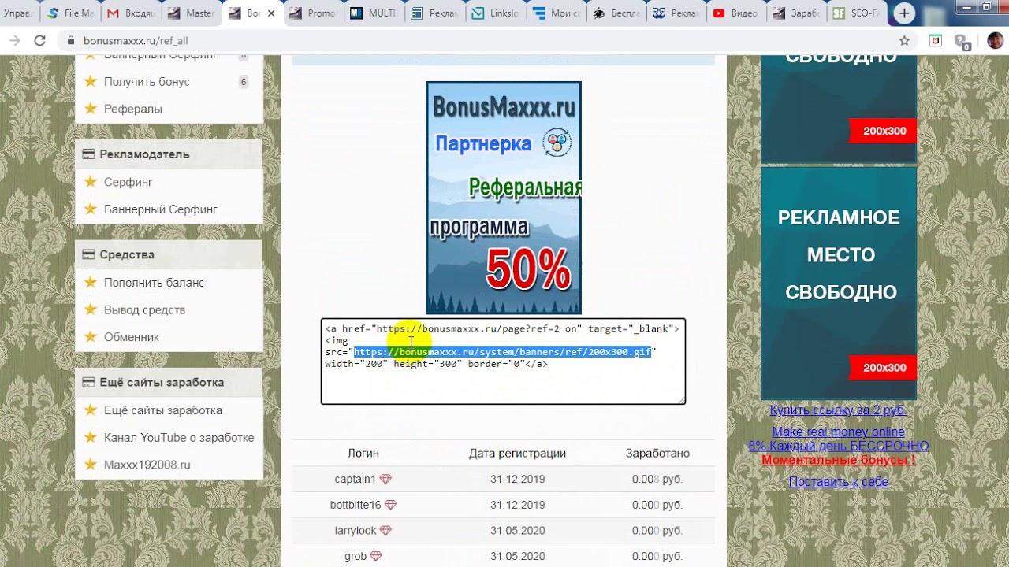Switch to the Master tab
The image size is (1009, 567).
[x=192, y=13]
